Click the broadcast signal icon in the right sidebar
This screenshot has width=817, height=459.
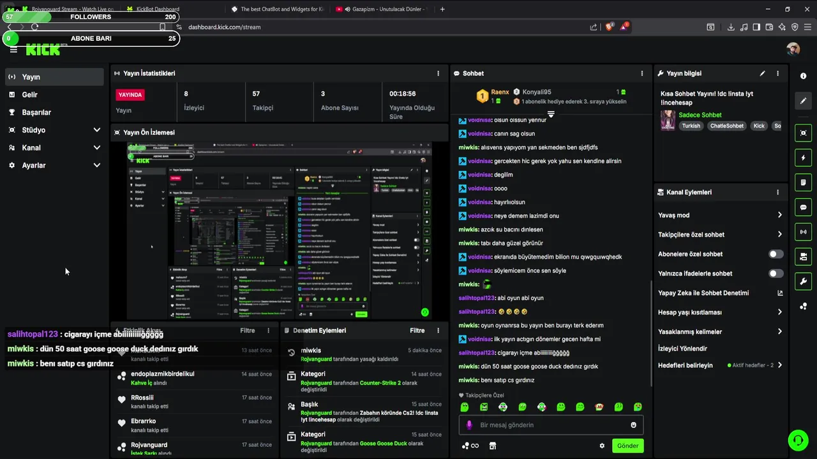803,232
